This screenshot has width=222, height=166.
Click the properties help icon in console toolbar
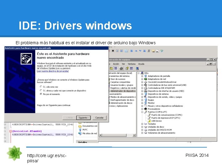click(x=127, y=69)
